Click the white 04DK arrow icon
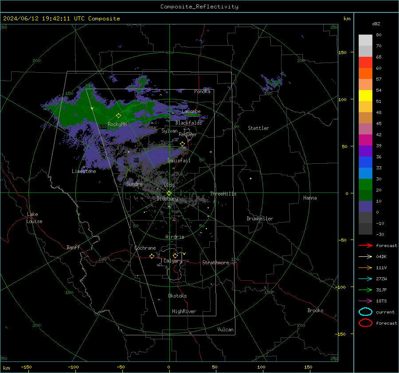This screenshot has width=399, height=373. click(x=365, y=256)
